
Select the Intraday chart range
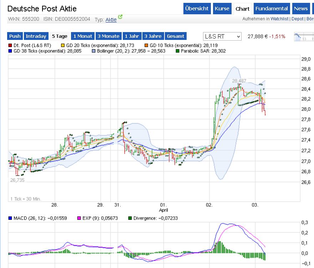coord(36,36)
